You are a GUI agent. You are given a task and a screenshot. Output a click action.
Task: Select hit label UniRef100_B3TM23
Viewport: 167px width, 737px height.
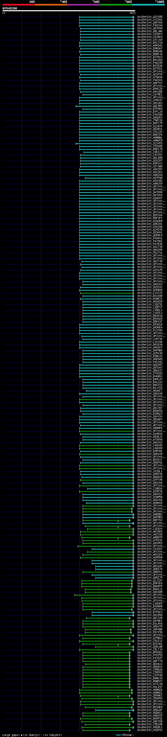150,57
